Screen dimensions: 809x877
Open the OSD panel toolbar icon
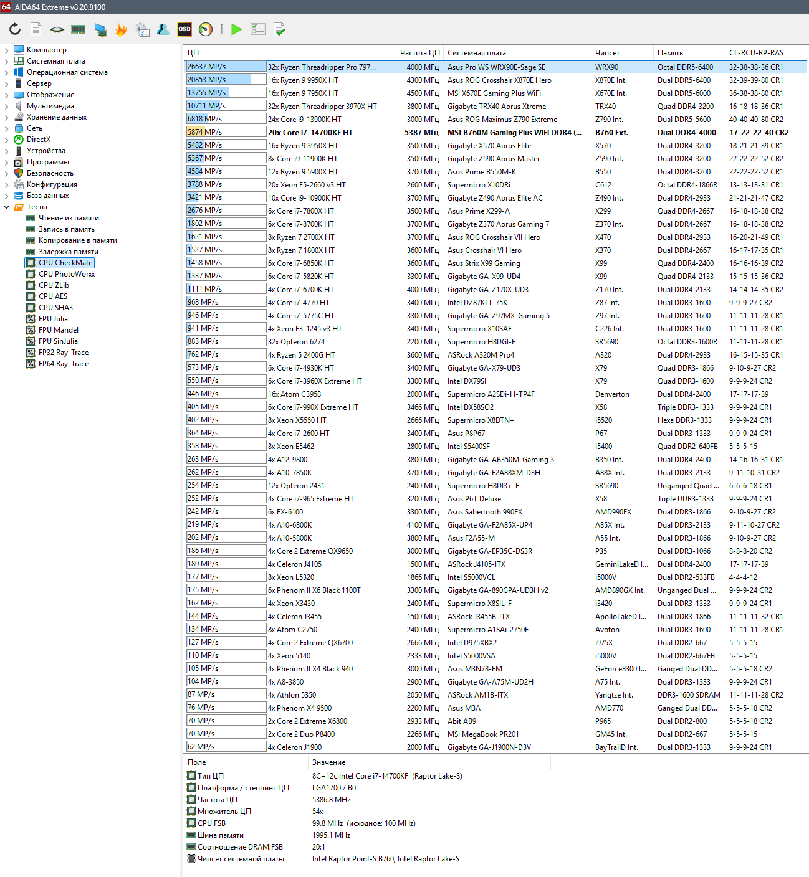click(x=184, y=29)
